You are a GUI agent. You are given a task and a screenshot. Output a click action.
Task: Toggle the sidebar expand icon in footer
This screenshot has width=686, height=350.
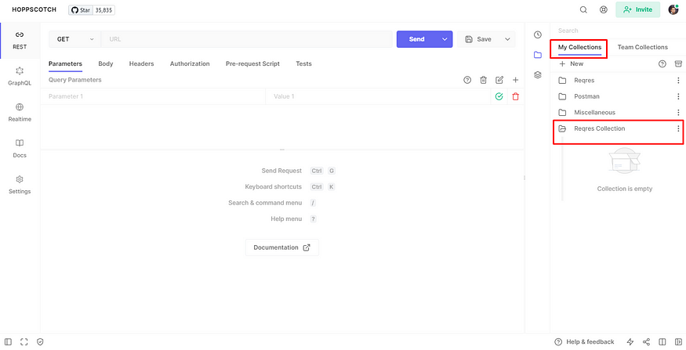(x=9, y=341)
